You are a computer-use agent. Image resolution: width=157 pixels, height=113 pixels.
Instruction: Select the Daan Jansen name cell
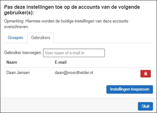(18, 72)
